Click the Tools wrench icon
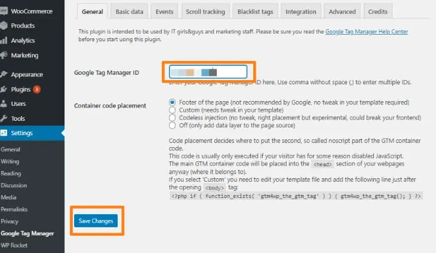 4,118
